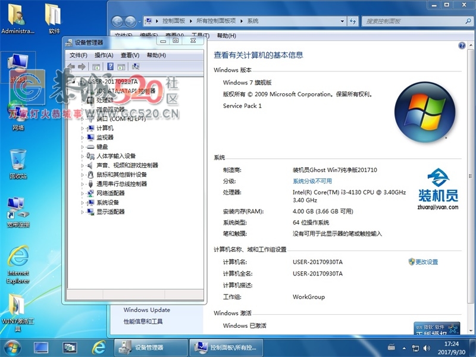This screenshot has width=476, height=357.
Task: Expand the 网络适配器 node
Action: [x=82, y=193]
